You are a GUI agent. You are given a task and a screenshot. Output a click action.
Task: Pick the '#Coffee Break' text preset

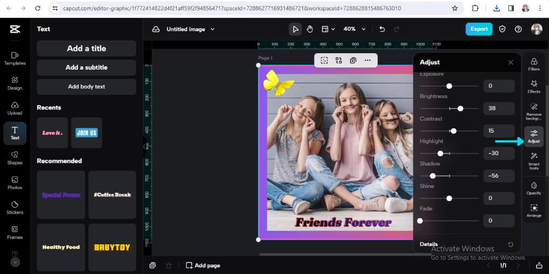(112, 195)
